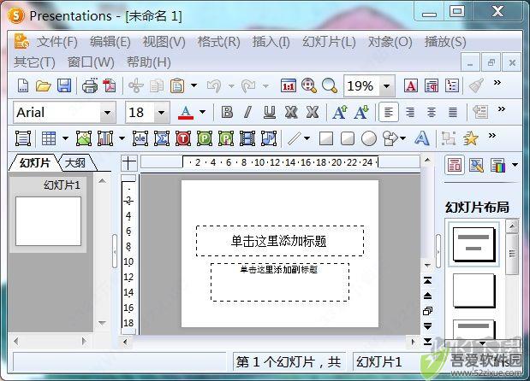
Task: Create a new document from the toolbar
Action: (x=22, y=85)
